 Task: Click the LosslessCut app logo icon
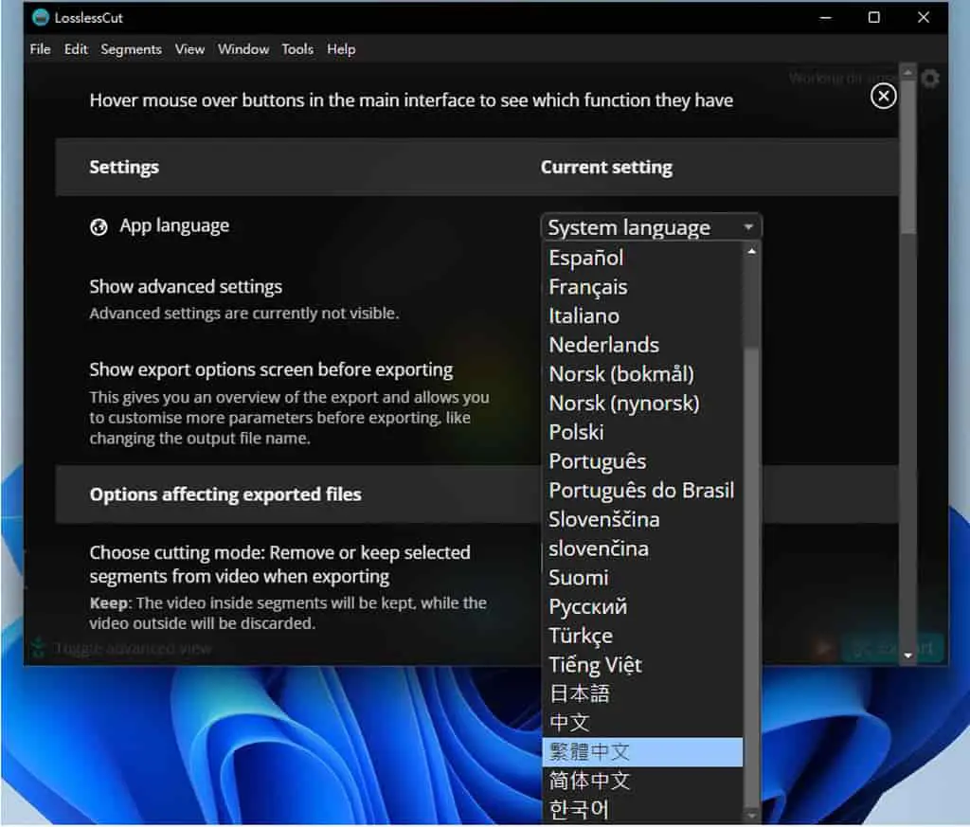(40, 17)
